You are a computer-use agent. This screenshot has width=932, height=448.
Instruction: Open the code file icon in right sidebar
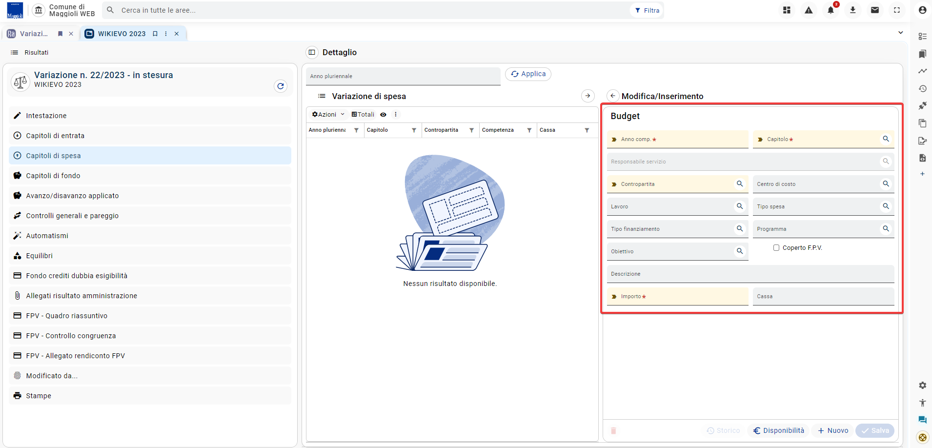click(x=922, y=158)
